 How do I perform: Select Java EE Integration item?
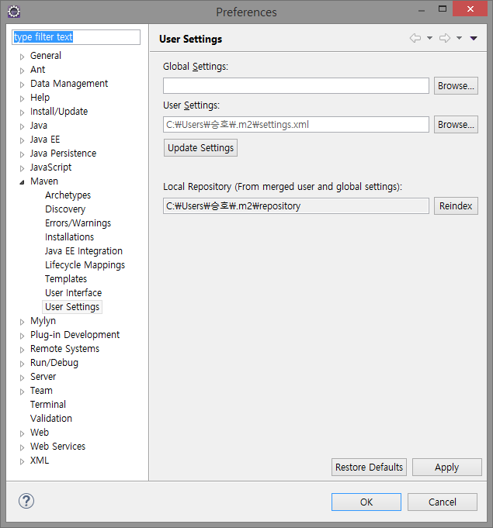click(84, 251)
